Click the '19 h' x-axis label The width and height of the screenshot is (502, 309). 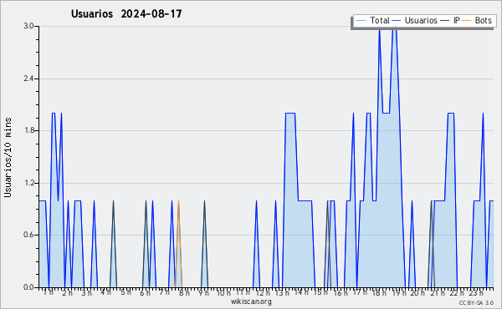click(399, 293)
